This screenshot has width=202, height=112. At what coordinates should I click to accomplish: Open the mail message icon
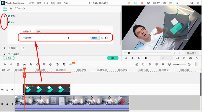(x=171, y=3)
